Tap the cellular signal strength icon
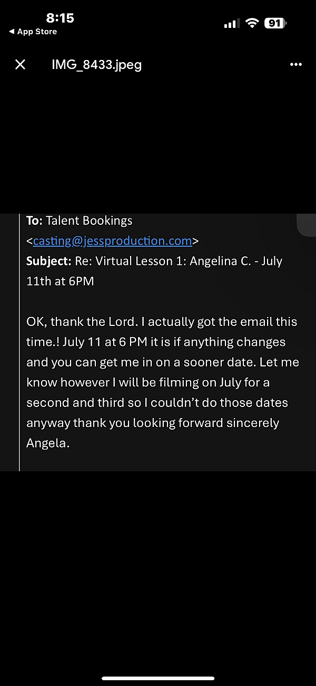This screenshot has width=316, height=686. (x=232, y=24)
